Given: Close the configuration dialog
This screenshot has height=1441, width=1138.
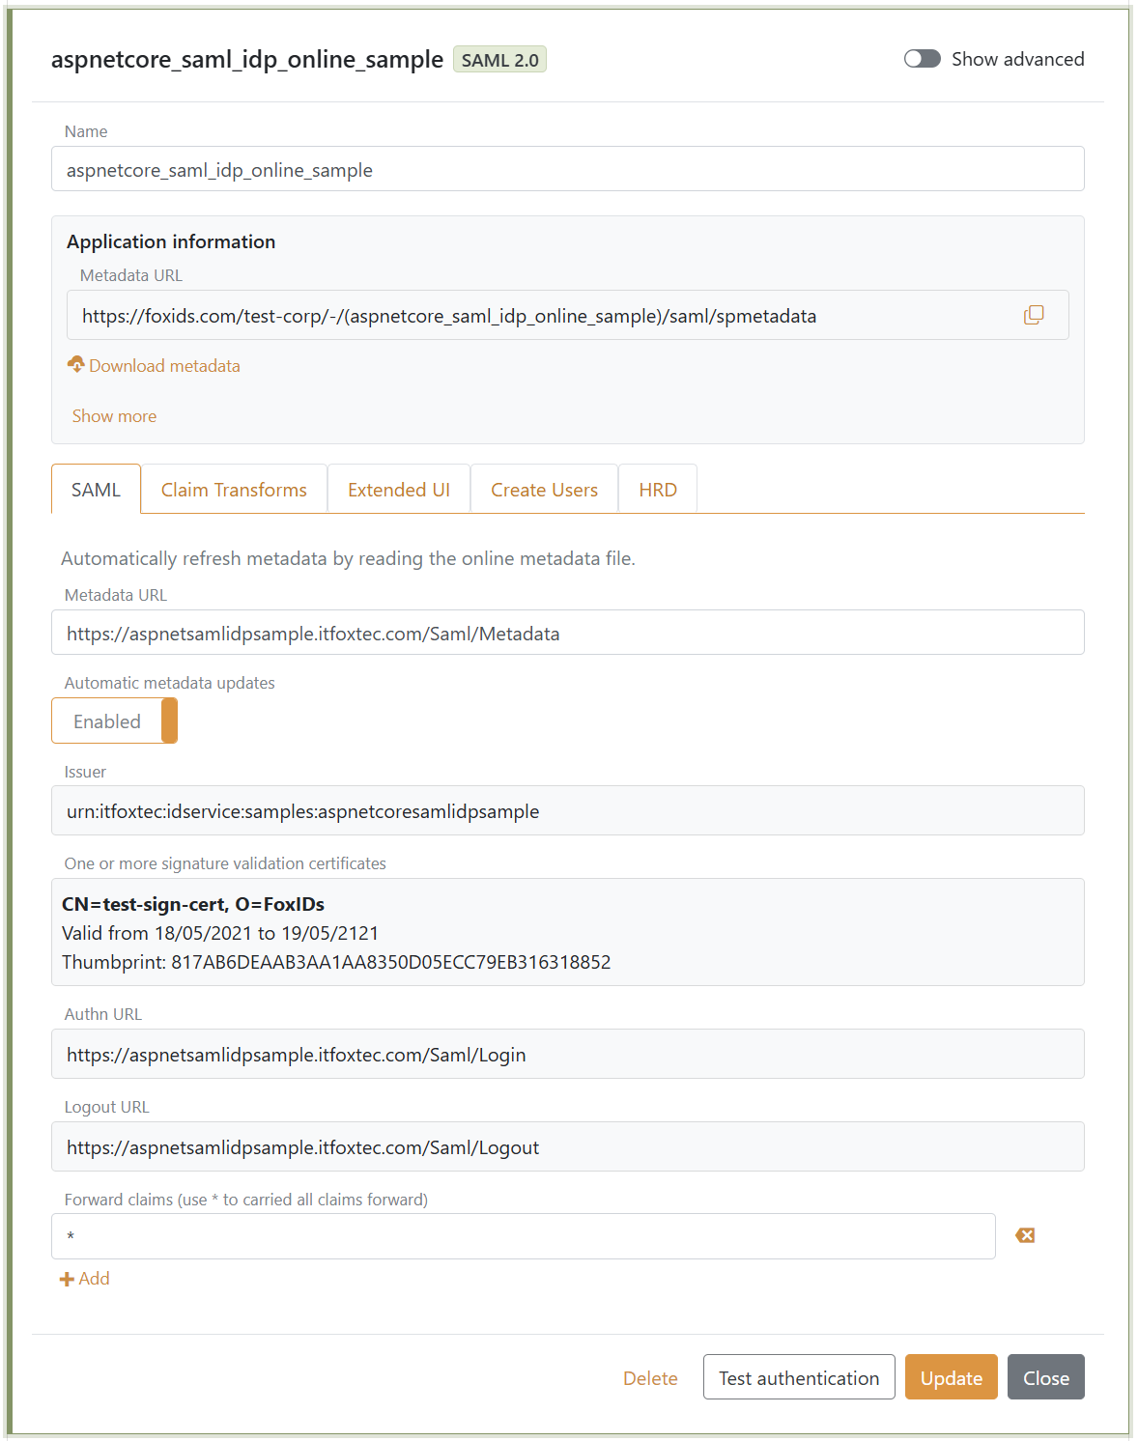Looking at the screenshot, I should [1046, 1377].
